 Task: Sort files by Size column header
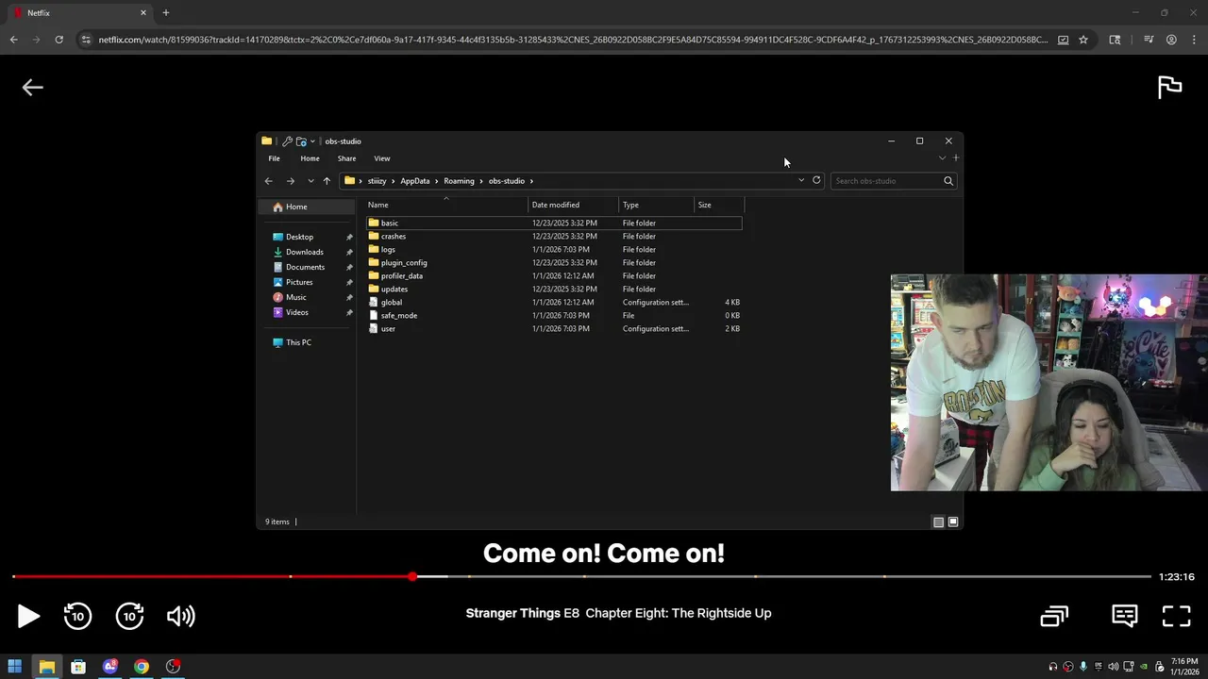[719, 205]
